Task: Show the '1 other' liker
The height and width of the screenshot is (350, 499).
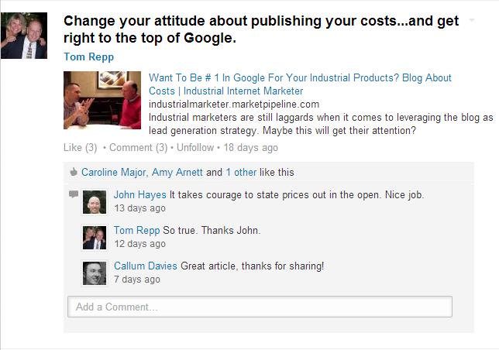Action: pos(241,173)
